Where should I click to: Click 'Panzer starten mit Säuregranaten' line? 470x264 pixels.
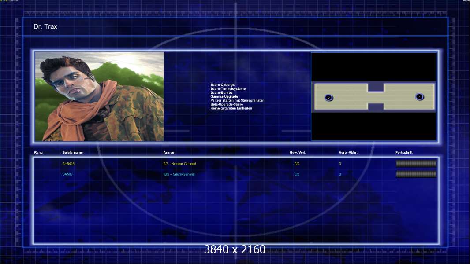click(x=237, y=100)
